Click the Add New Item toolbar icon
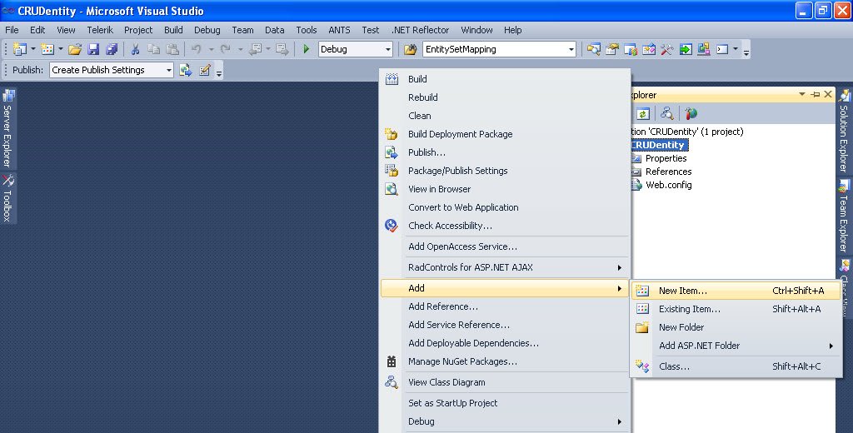853x433 pixels. click(47, 49)
